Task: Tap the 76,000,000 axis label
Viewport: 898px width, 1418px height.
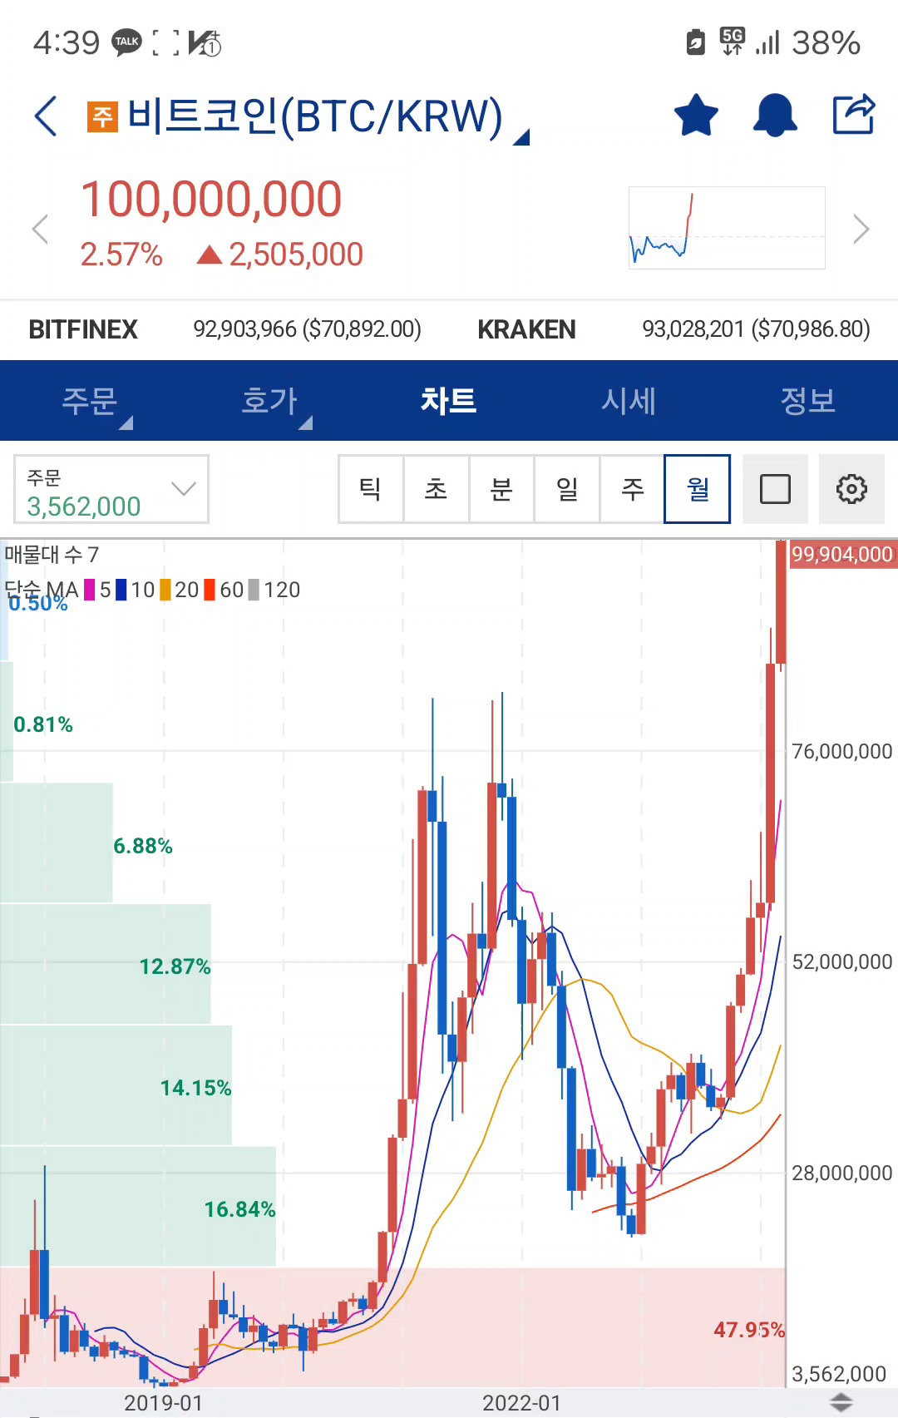Action: pyautogui.click(x=841, y=752)
